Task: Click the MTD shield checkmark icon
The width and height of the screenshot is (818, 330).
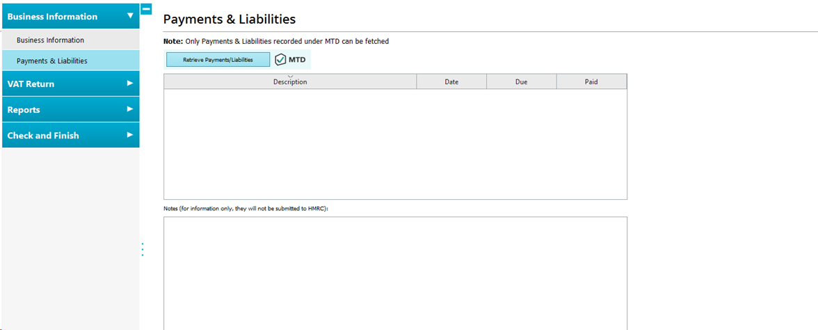Action: (x=281, y=60)
